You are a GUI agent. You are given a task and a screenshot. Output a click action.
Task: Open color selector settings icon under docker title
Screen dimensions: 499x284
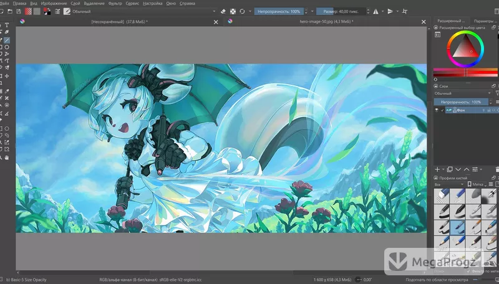438,35
